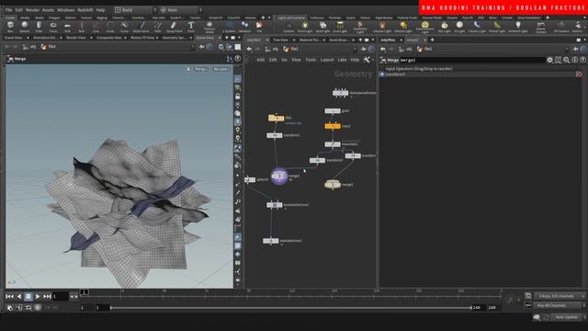Open the Main radial menu dropdown
Screen dimensions: 588x331
[181, 10]
